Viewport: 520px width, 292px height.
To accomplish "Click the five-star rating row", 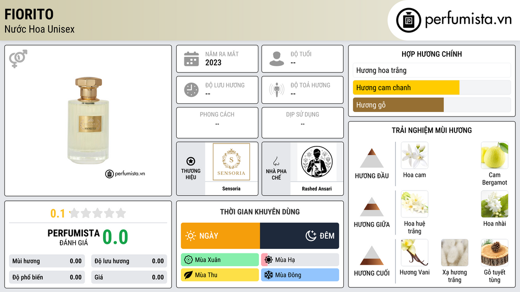I will coord(98,213).
